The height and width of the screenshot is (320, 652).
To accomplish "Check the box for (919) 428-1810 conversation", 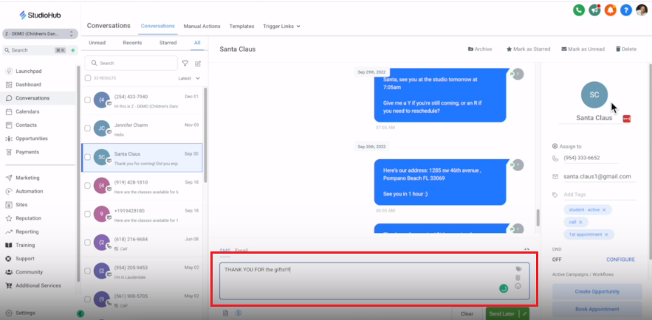I will [x=87, y=186].
